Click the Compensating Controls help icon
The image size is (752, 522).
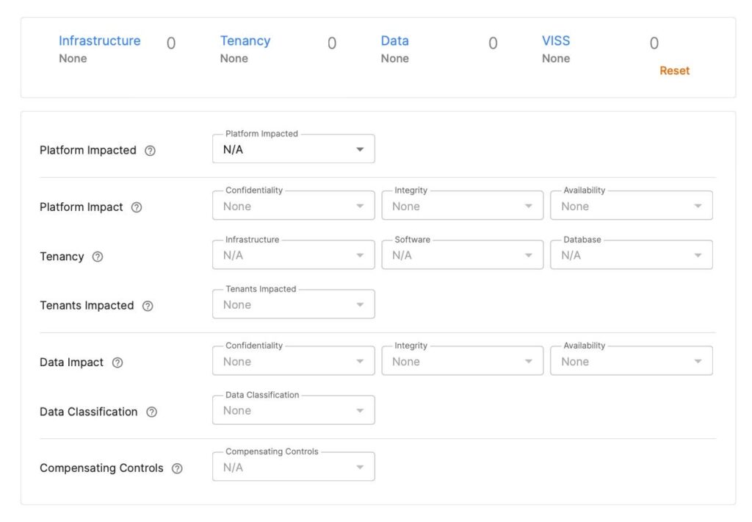pyautogui.click(x=177, y=468)
